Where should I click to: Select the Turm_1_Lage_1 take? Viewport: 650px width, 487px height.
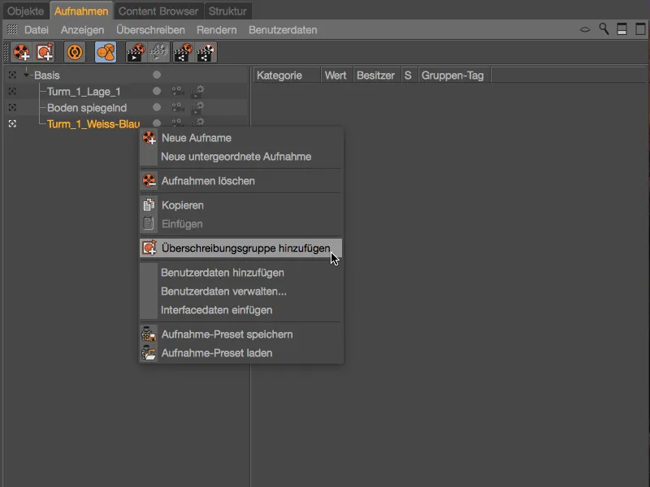(84, 92)
